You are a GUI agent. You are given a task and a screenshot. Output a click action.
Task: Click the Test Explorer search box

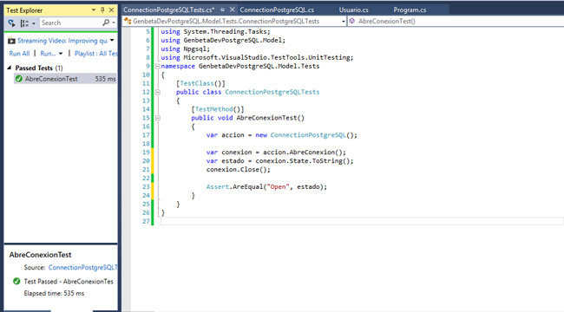(70, 23)
